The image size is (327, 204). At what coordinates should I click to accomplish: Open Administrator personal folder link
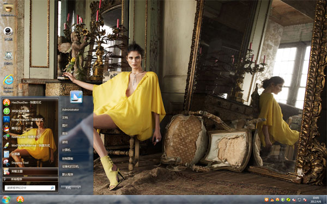(x=70, y=109)
